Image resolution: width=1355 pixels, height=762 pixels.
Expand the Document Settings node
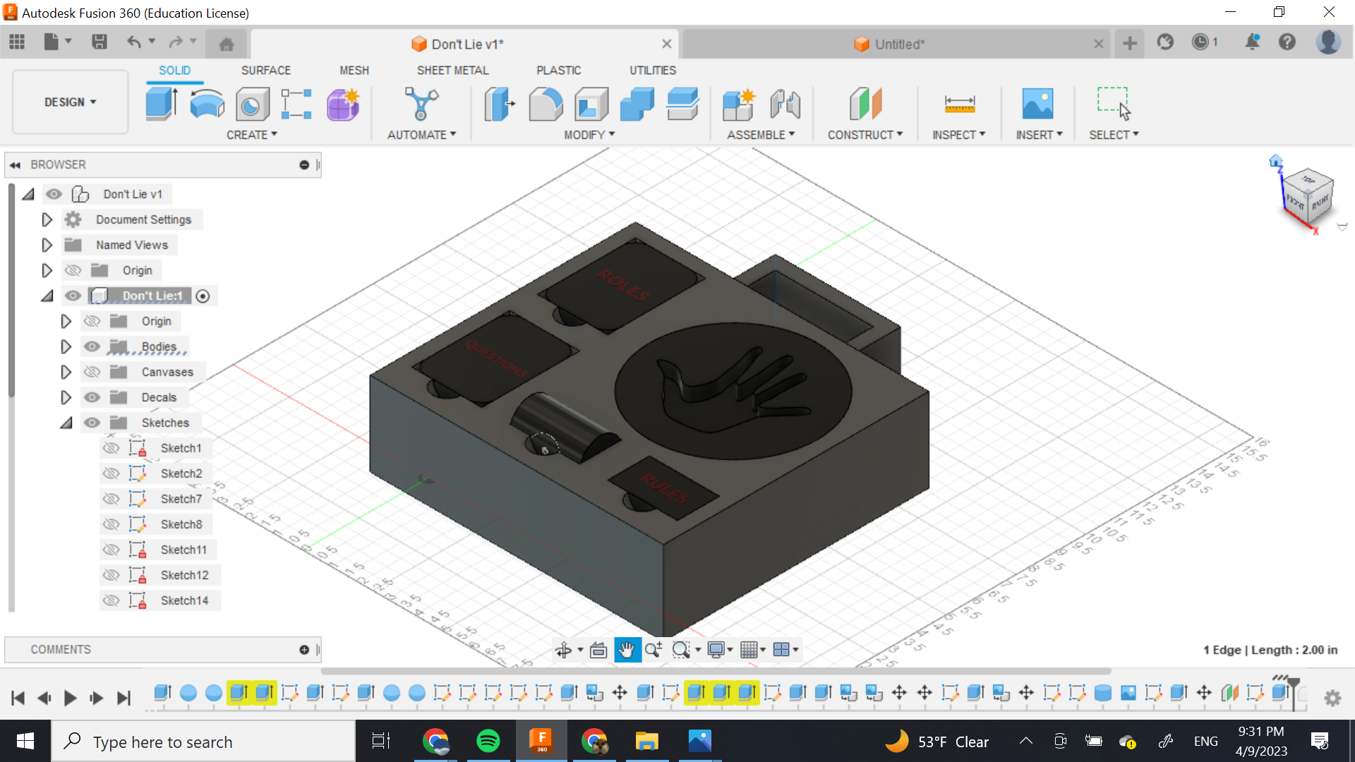click(47, 219)
